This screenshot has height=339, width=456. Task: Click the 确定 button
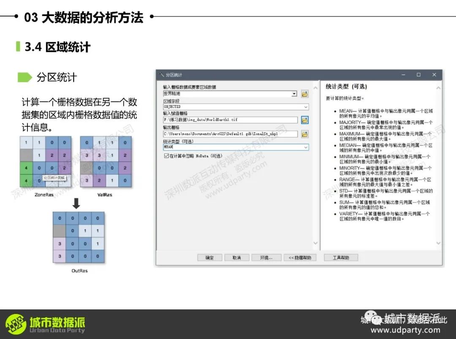(x=210, y=257)
